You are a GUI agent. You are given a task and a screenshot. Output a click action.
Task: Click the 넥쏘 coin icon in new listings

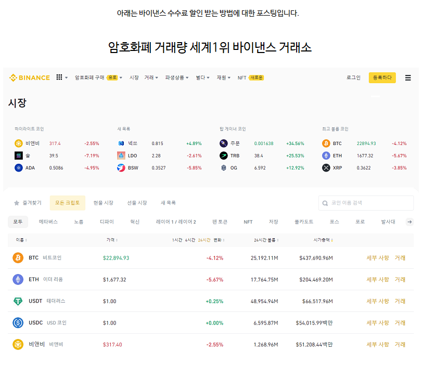pos(121,144)
